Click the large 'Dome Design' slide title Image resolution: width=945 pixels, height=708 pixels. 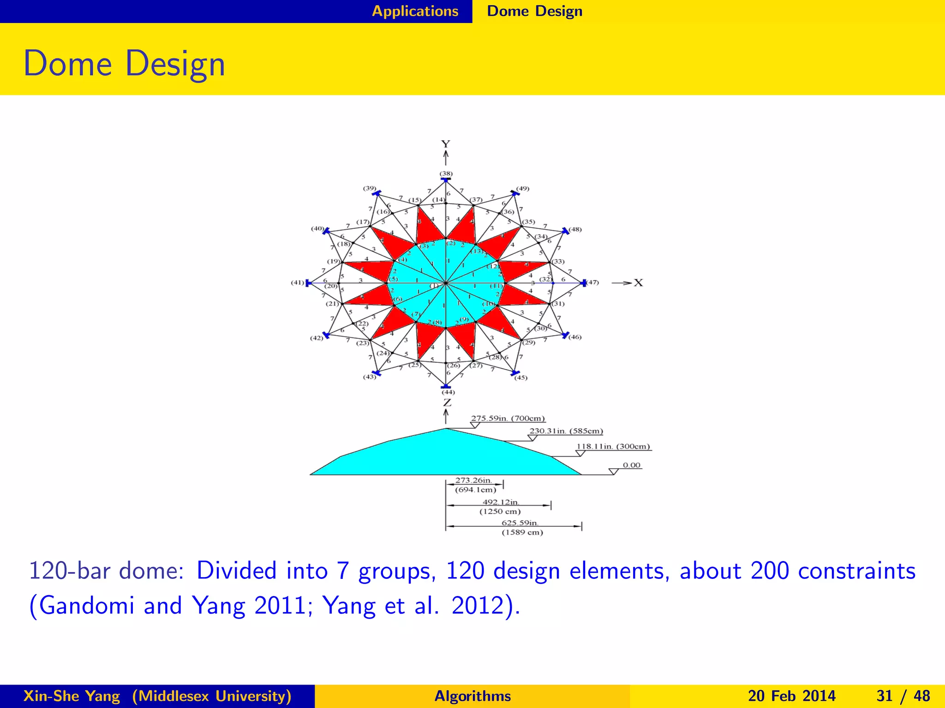point(124,64)
